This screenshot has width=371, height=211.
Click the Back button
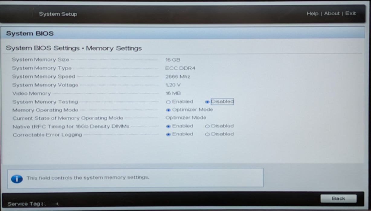338,198
